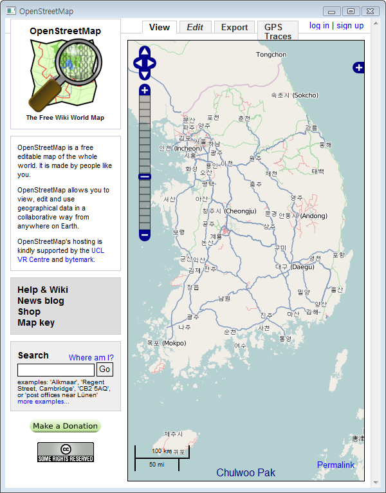Screen dimensions: 386x493
Task: Click the window scrollbar up arrow
Action: click(376, 23)
